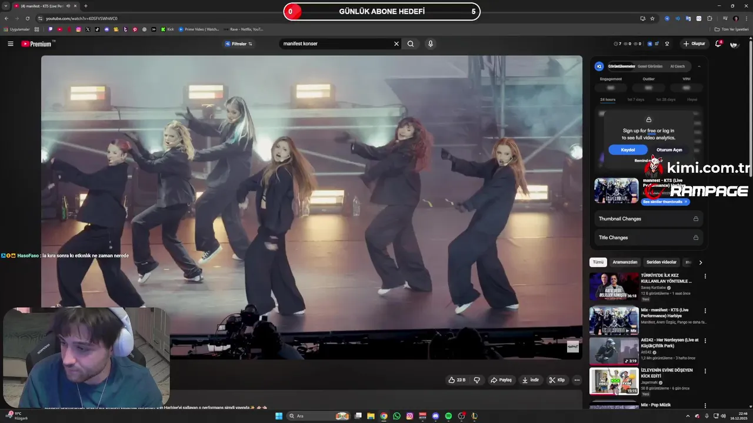Screen dimensions: 753x423
Task: Open options for Savaş Kurtbabe video
Action: point(705,276)
